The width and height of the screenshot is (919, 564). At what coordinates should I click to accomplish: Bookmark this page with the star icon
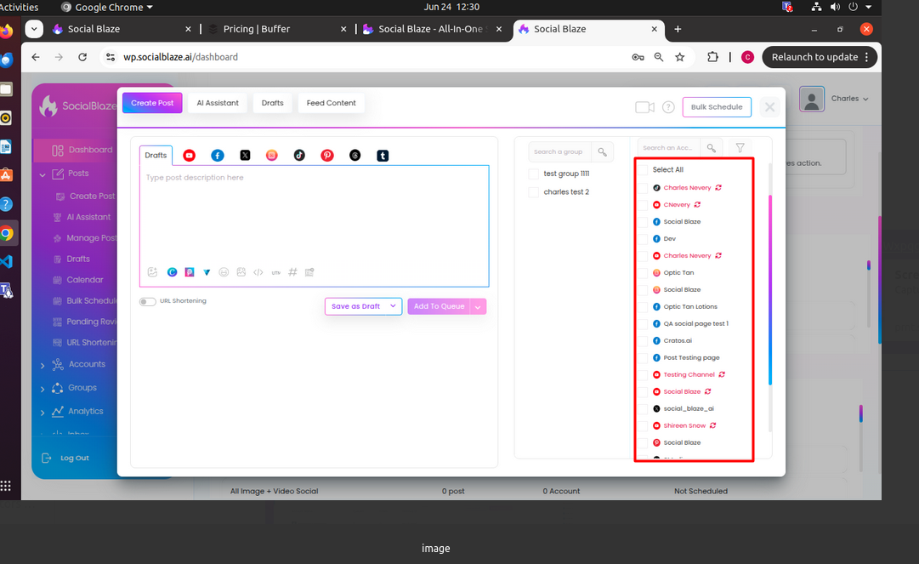[680, 57]
